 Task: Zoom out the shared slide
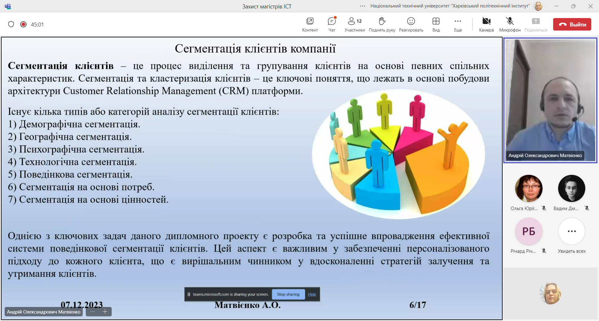[x=93, y=312]
